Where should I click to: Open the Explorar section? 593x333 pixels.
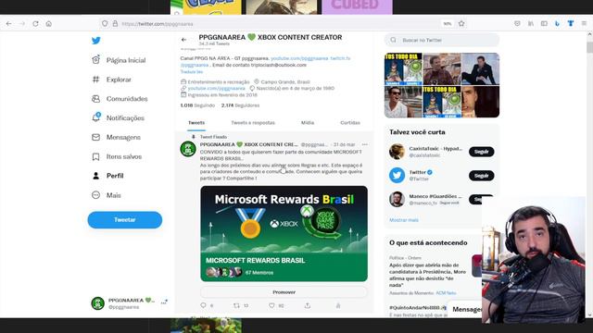[x=111, y=80]
